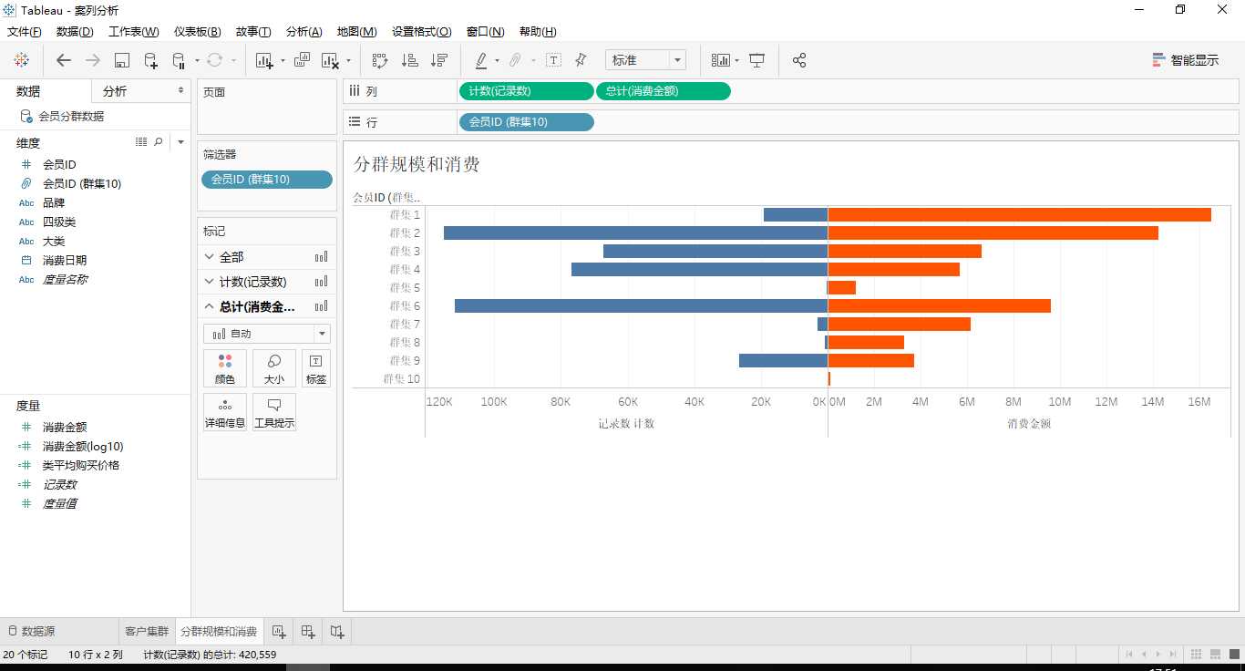Image resolution: width=1245 pixels, height=671 pixels.
Task: Sort ascending via toolbar
Action: click(410, 60)
